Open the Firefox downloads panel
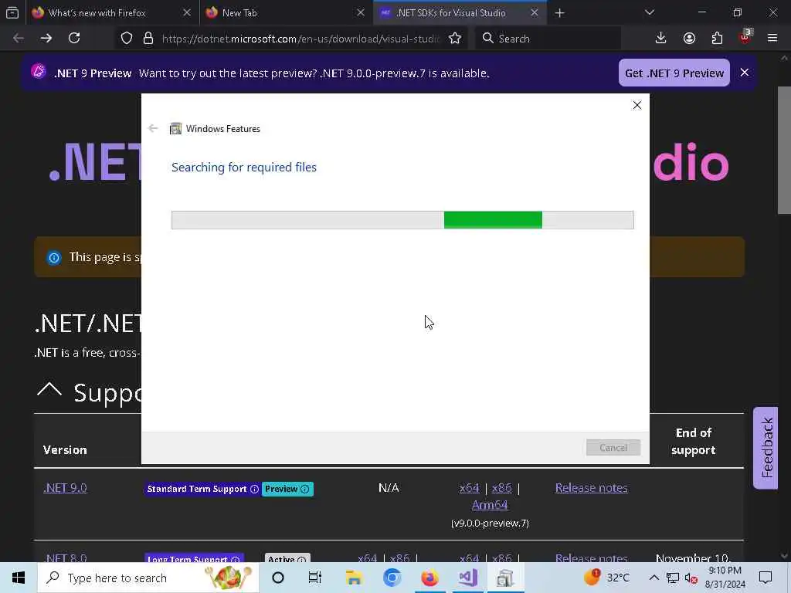The image size is (791, 593). coord(661,39)
